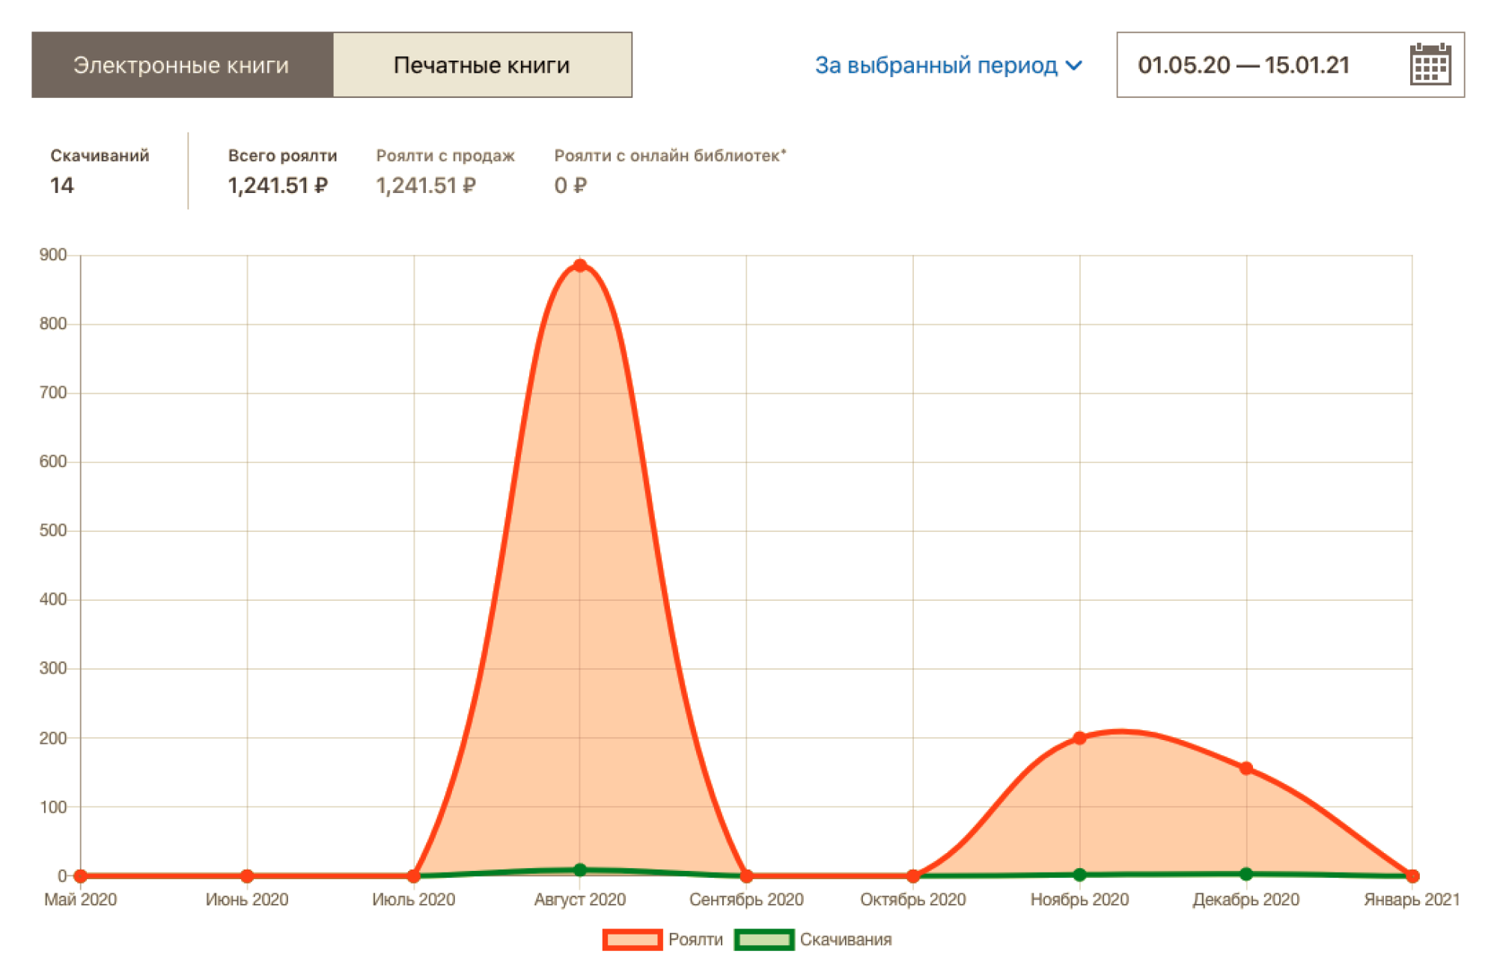Click the Сентябрь 2020 axis label
The height and width of the screenshot is (975, 1497).
(x=746, y=899)
